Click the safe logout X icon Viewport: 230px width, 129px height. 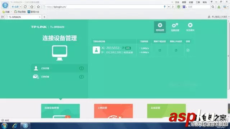(190, 27)
